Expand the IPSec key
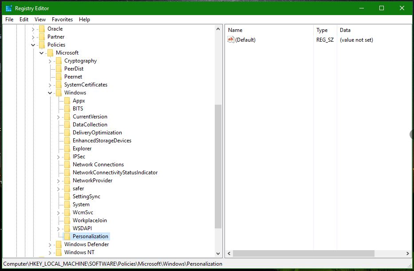 (59, 157)
